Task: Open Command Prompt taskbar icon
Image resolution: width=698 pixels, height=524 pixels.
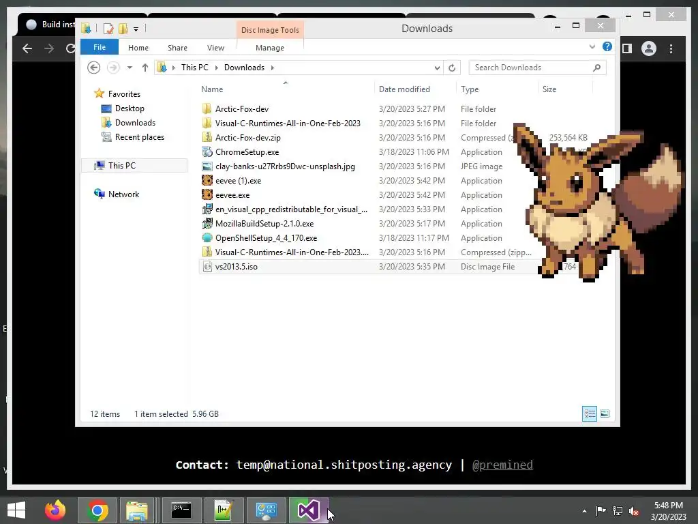Action: pos(181,510)
